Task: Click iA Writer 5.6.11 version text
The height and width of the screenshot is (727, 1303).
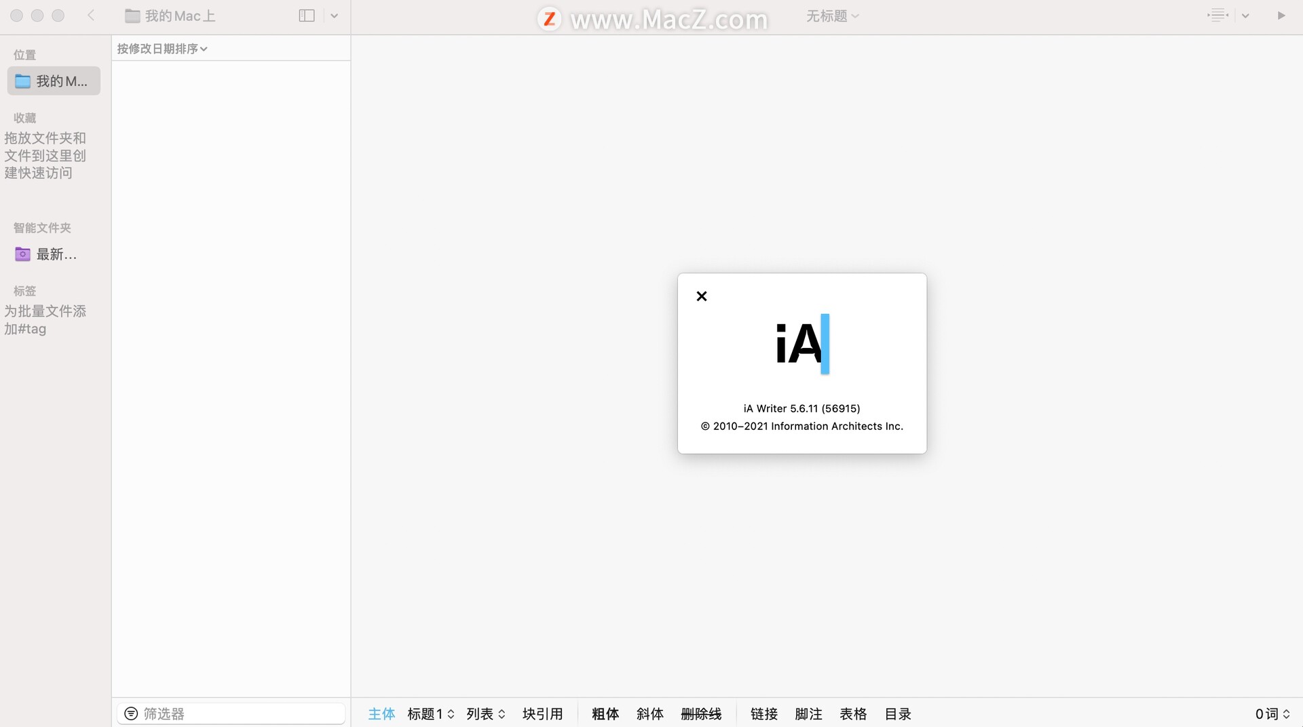Action: [801, 408]
